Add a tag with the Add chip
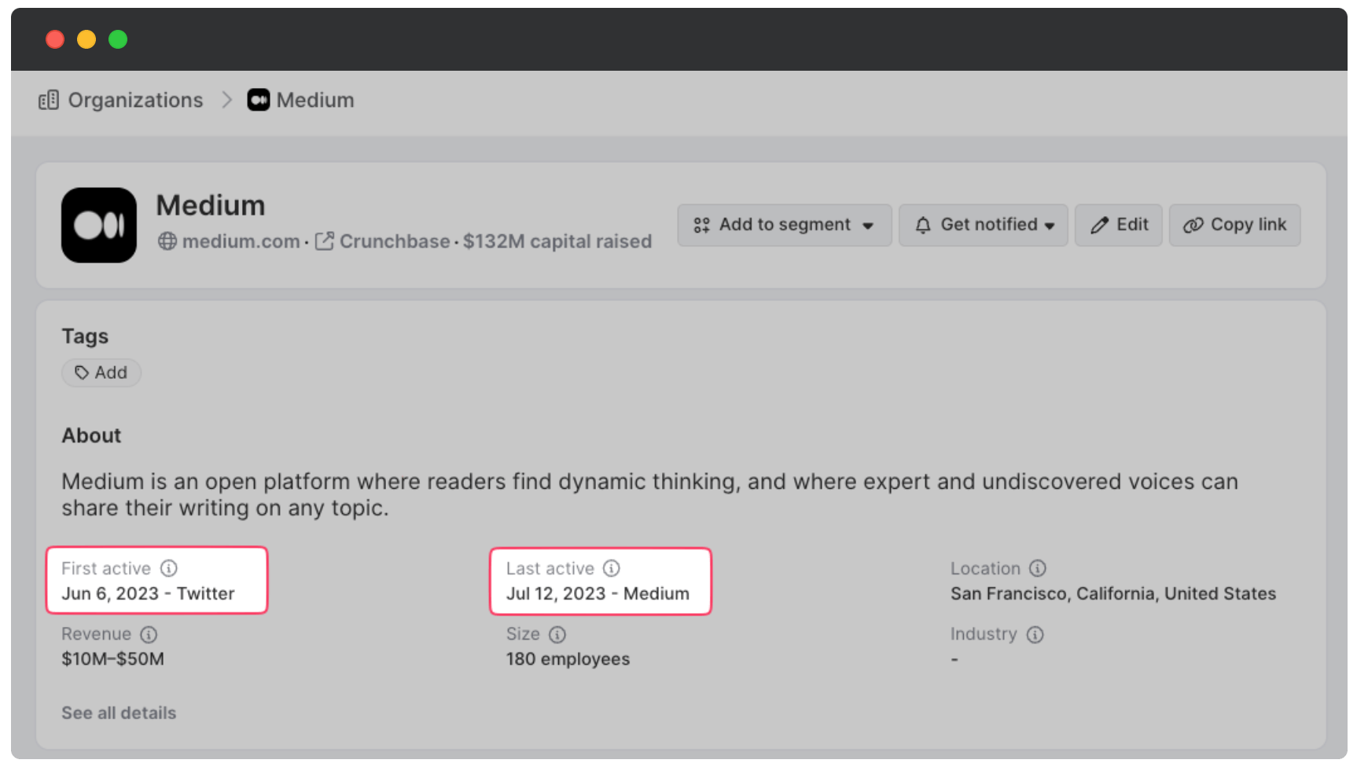Viewport: 1357px width, 767px height. coord(101,372)
